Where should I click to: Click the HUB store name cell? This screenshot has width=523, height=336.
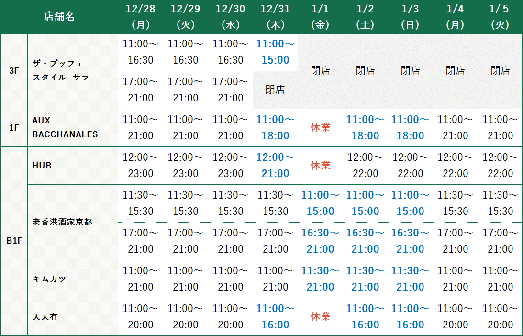pyautogui.click(x=42, y=166)
